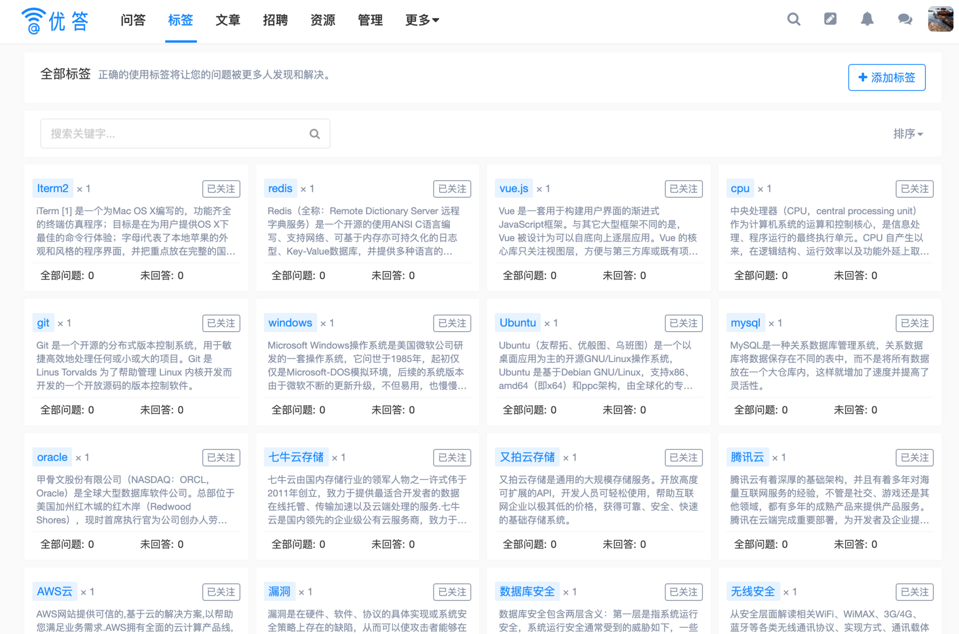Viewport: 959px width, 634px height.
Task: Open the git tag
Action: pos(43,323)
